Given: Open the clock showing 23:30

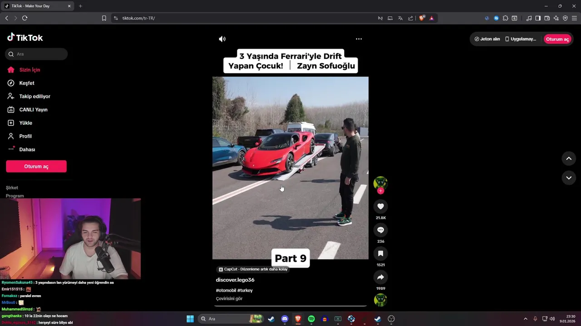Looking at the screenshot, I should [x=567, y=319].
